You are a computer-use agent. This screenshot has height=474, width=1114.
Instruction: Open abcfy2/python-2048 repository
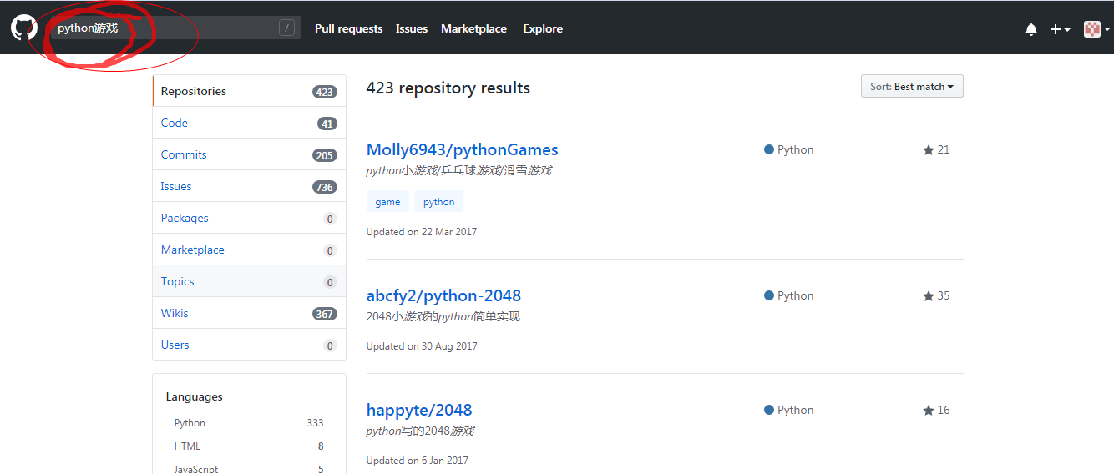pyautogui.click(x=443, y=295)
